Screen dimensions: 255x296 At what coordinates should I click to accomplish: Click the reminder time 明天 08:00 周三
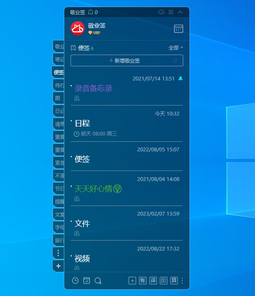click(x=99, y=134)
